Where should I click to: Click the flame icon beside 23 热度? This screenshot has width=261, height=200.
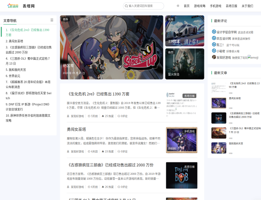[x=103, y=152]
